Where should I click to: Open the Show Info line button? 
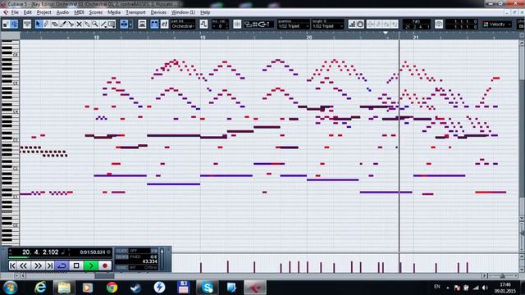point(27,25)
